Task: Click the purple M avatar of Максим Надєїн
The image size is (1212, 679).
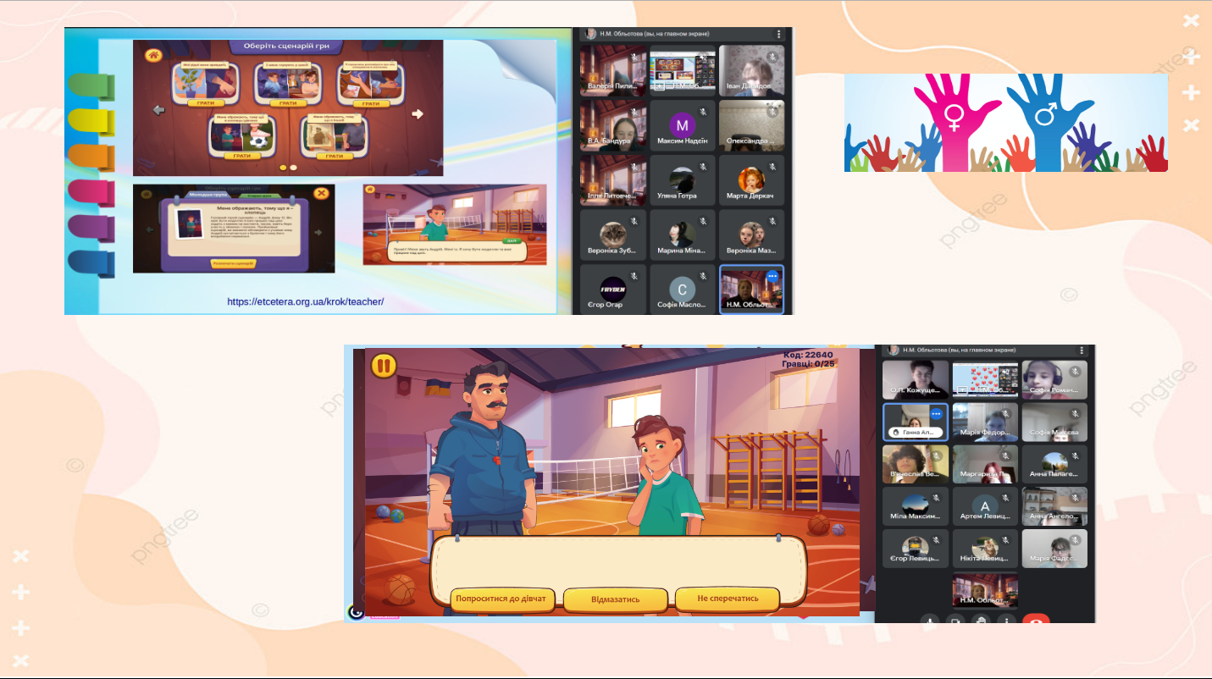Action: [x=682, y=124]
